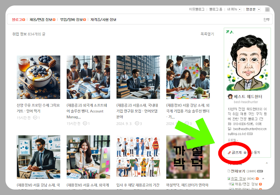Screen dimensions: 280x195
Task: Click the RSS badge next to 전체보기 (2889)
Action: point(260,171)
